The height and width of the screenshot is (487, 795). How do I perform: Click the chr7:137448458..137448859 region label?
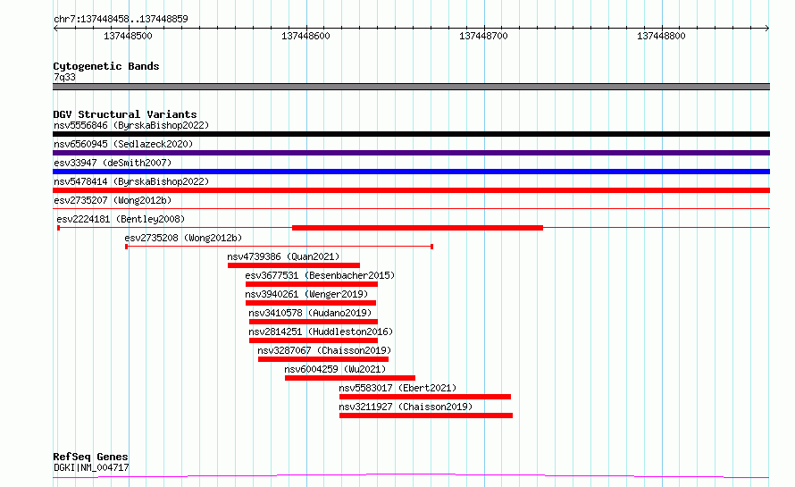pyautogui.click(x=121, y=19)
